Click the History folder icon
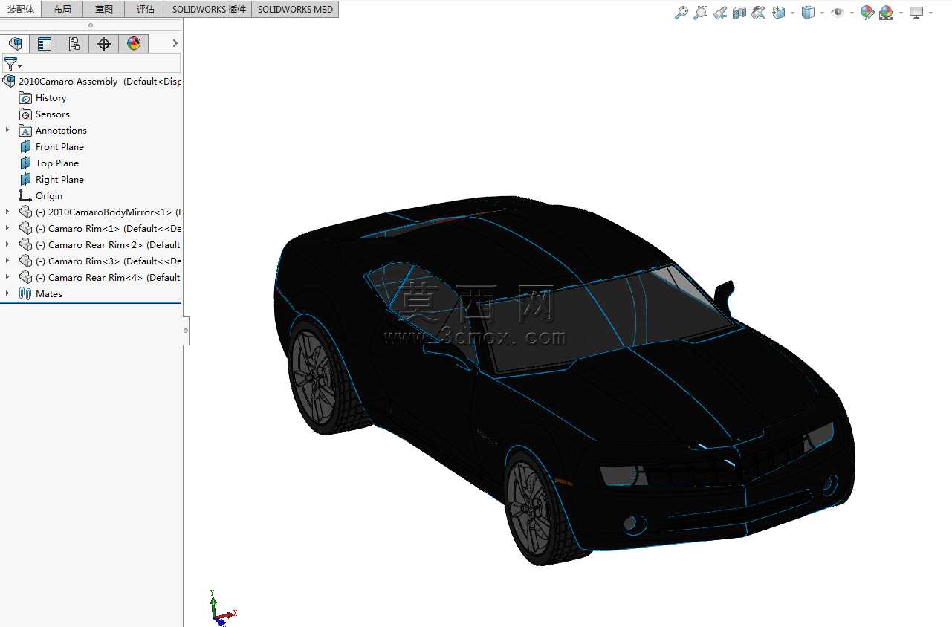This screenshot has height=627, width=952. [25, 98]
